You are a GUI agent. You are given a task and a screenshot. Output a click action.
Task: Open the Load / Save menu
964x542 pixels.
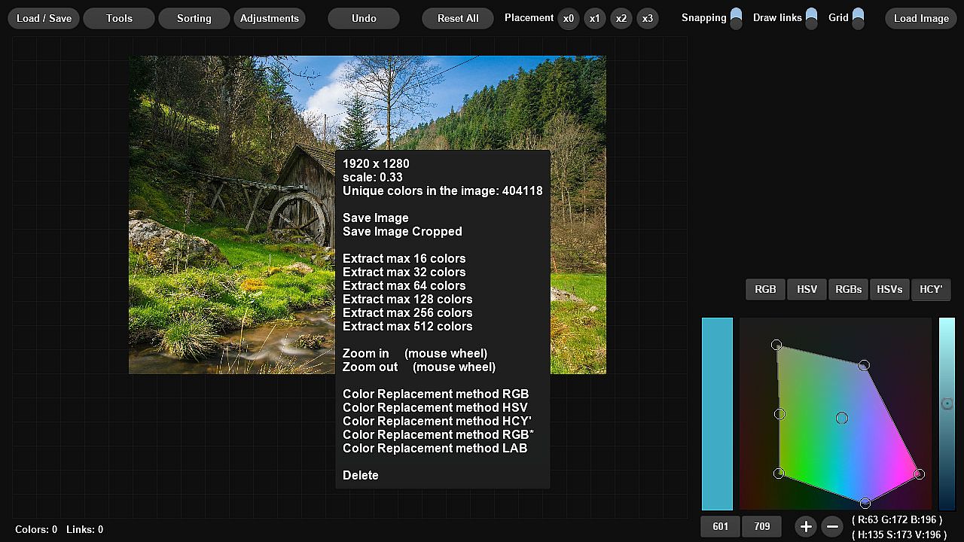click(x=44, y=18)
